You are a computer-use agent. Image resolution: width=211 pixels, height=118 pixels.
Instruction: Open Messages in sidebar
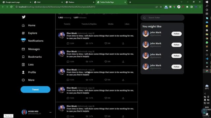coord(31,49)
